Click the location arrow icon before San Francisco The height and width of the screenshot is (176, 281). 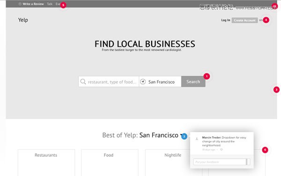coord(143,82)
